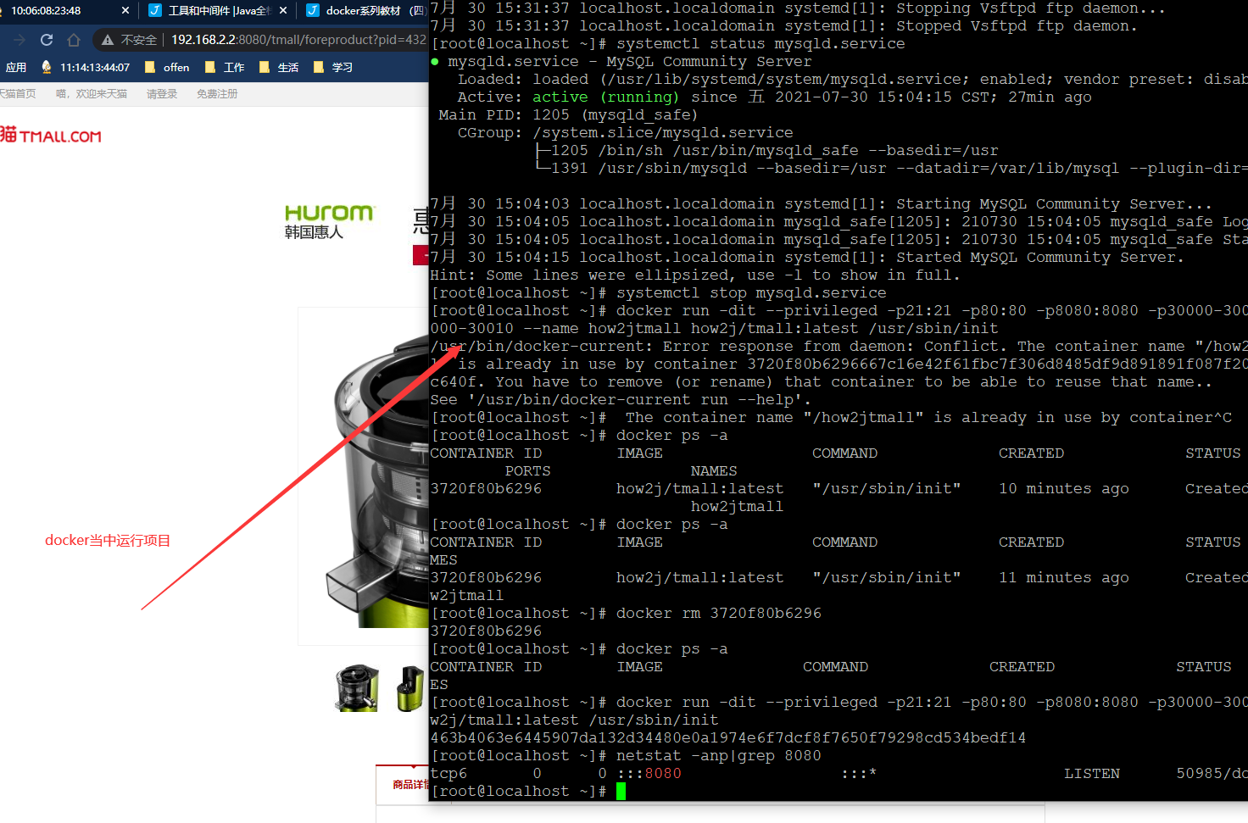The height and width of the screenshot is (823, 1248).
Task: Click the 请登录 login link
Action: click(161, 94)
